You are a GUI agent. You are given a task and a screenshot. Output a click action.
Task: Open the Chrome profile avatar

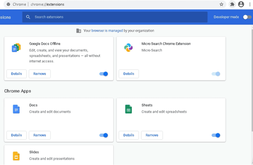click(x=241, y=4)
